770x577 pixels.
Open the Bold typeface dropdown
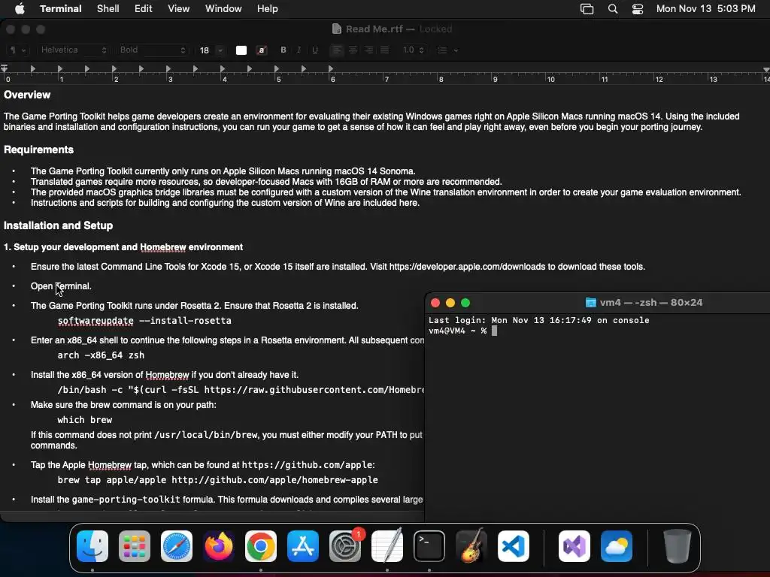coord(152,50)
